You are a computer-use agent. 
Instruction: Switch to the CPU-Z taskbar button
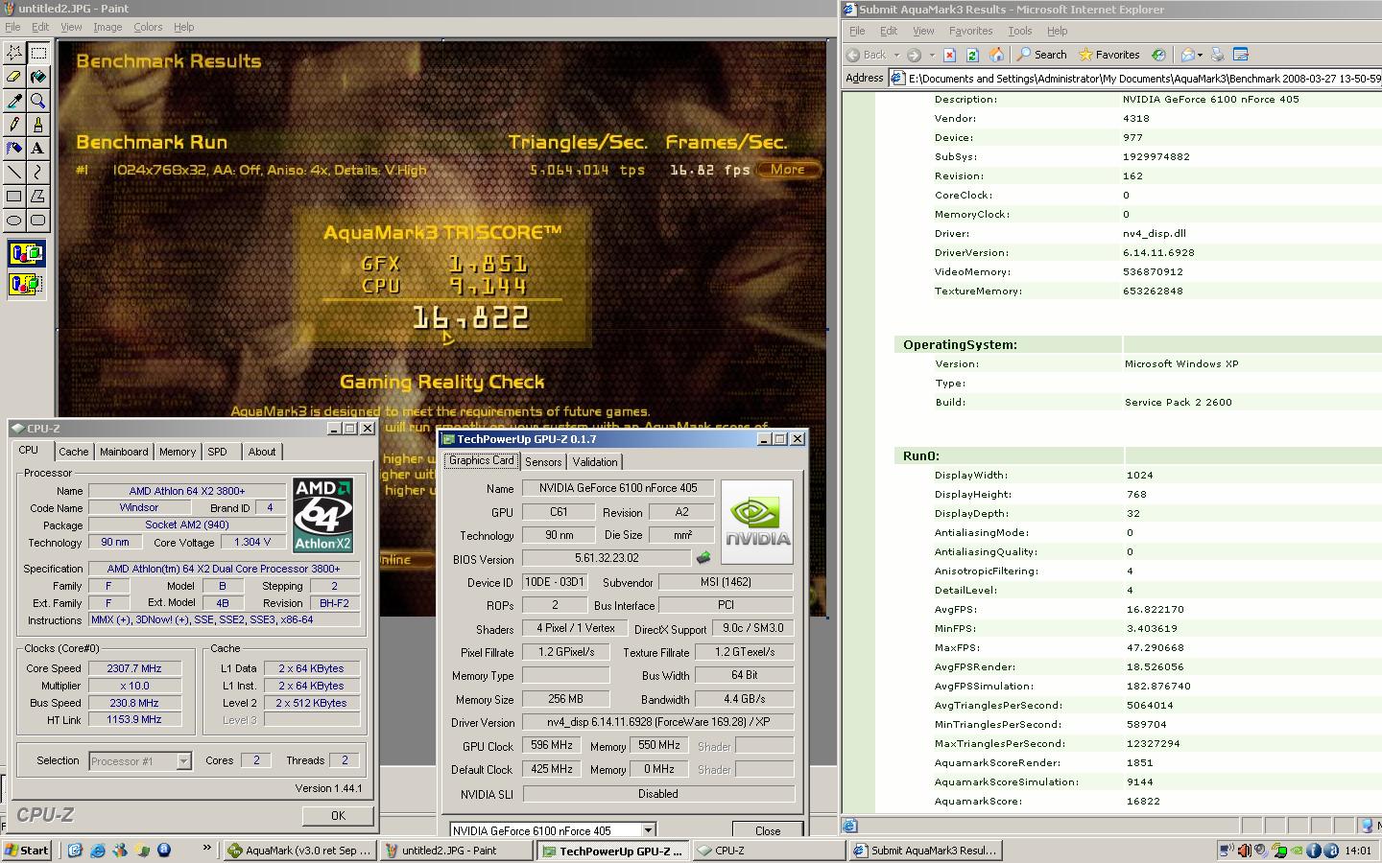[769, 850]
